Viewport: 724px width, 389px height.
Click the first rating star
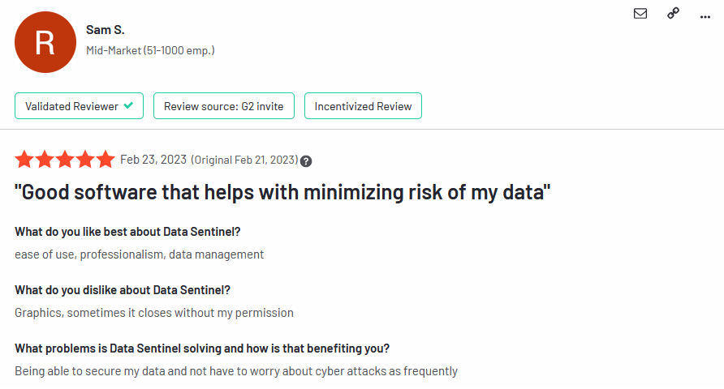pyautogui.click(x=24, y=159)
